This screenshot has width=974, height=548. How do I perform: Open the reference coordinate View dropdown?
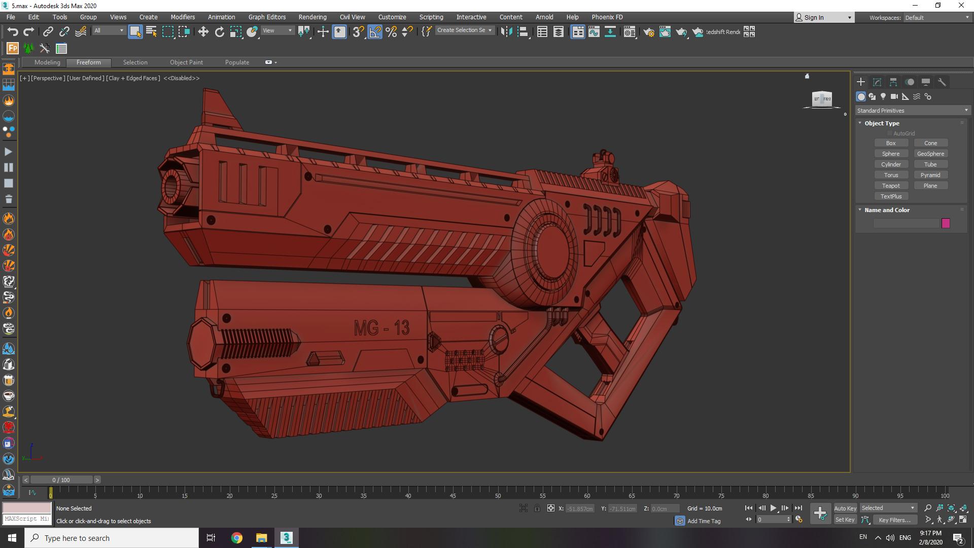tap(277, 30)
